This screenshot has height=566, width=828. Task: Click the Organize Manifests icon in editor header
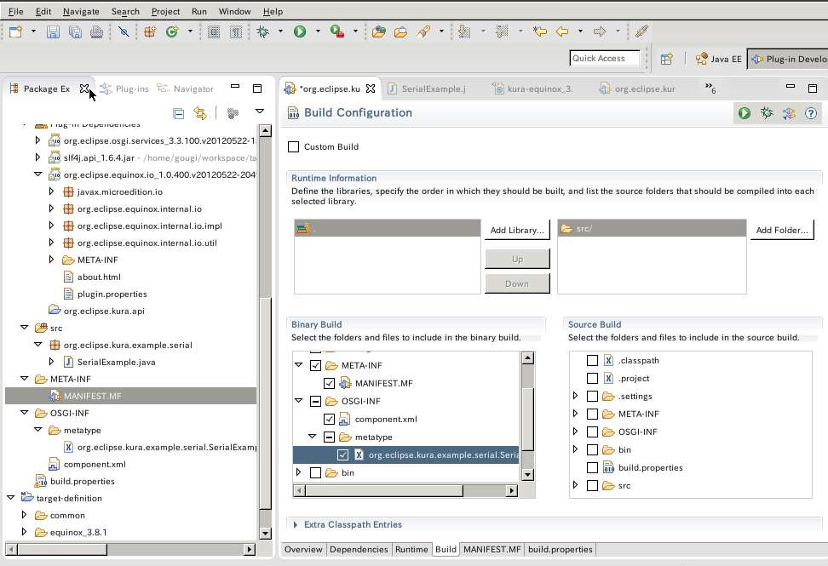point(789,113)
